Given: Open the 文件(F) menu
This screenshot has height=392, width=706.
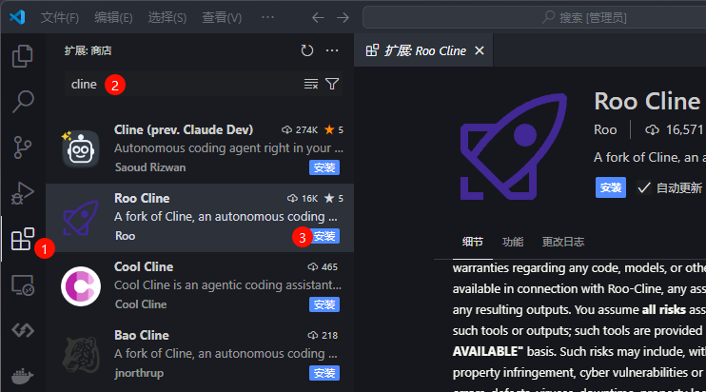Looking at the screenshot, I should 59,17.
